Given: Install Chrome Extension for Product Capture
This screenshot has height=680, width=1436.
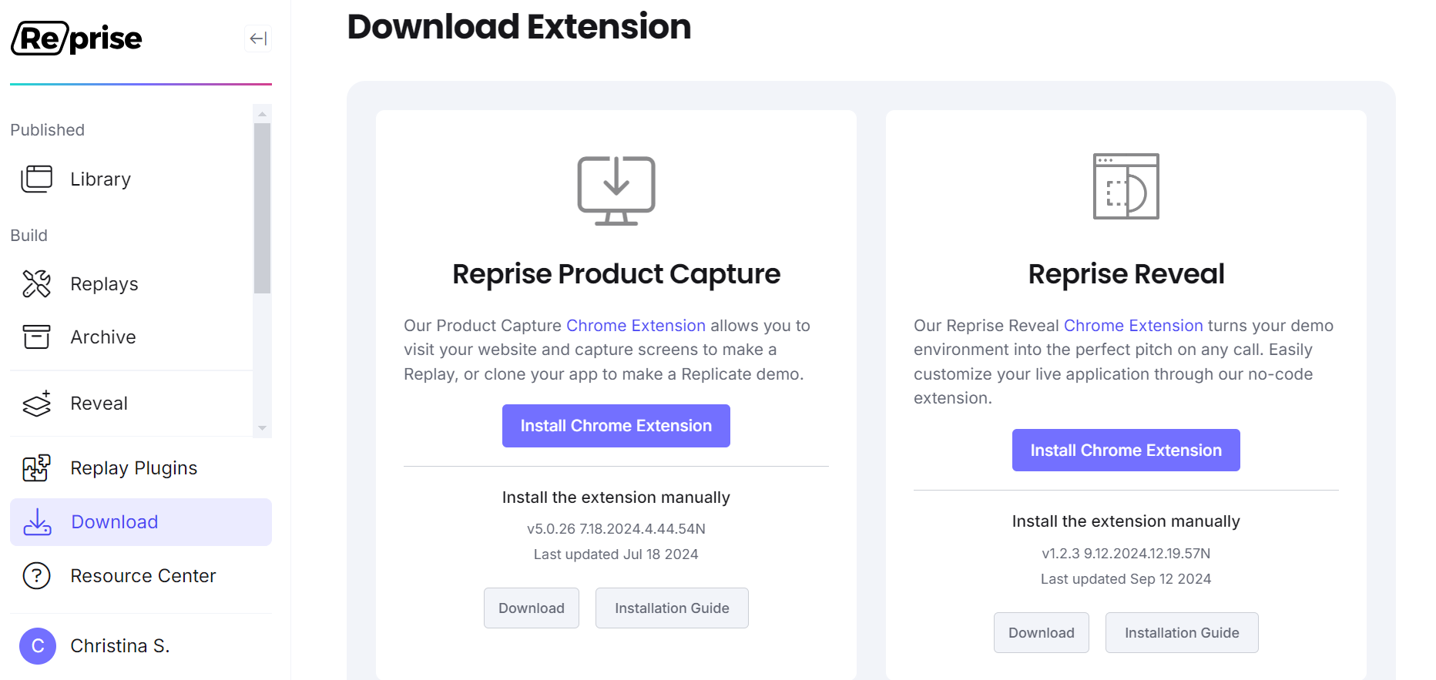Looking at the screenshot, I should tap(616, 426).
